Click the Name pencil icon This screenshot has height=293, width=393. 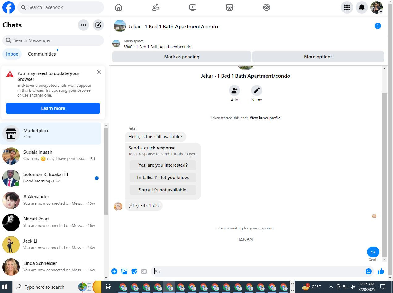[257, 90]
